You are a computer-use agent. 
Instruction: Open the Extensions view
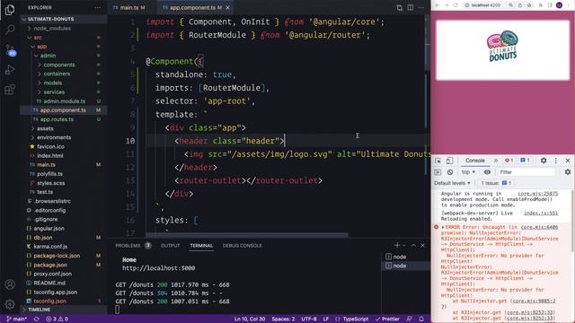[10, 90]
